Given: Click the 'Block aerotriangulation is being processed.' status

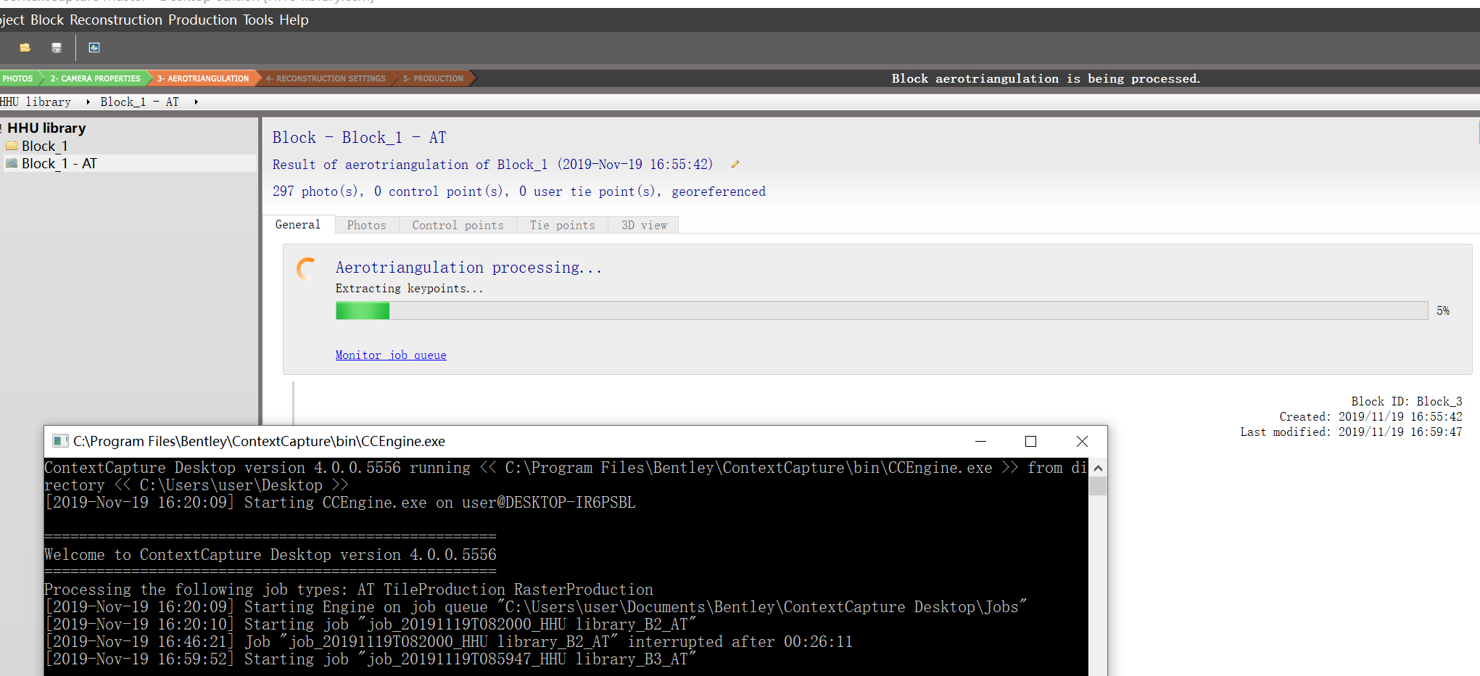Looking at the screenshot, I should pyautogui.click(x=1046, y=78).
